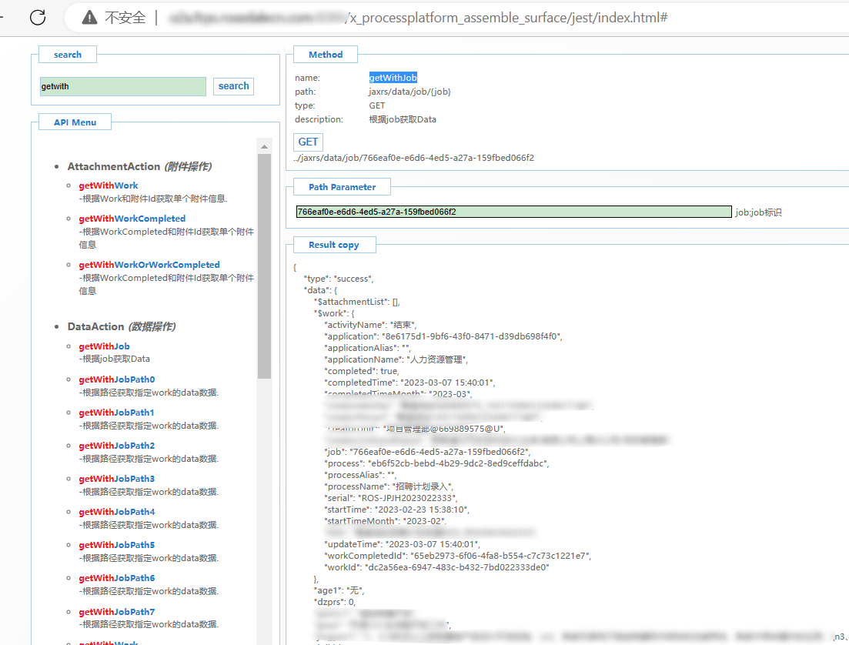This screenshot has width=849, height=645.
Task: Select getWithJob under DataAction
Action: coord(104,346)
